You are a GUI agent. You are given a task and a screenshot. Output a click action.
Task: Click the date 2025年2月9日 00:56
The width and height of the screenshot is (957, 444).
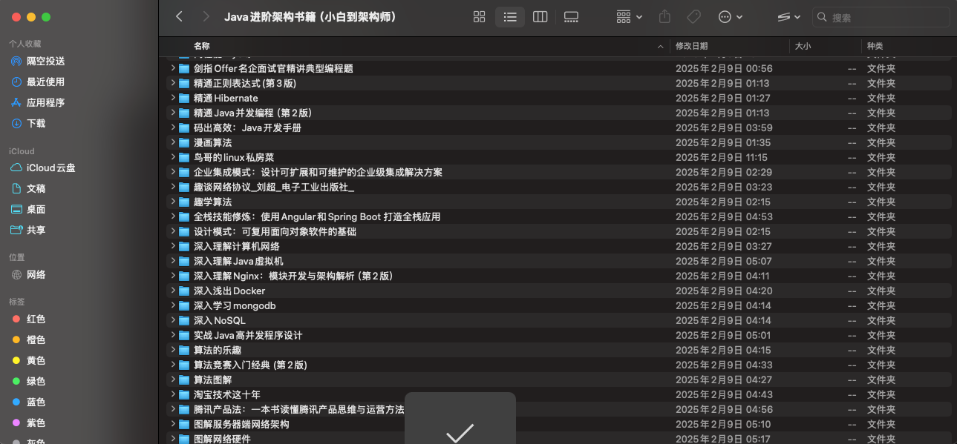click(724, 68)
